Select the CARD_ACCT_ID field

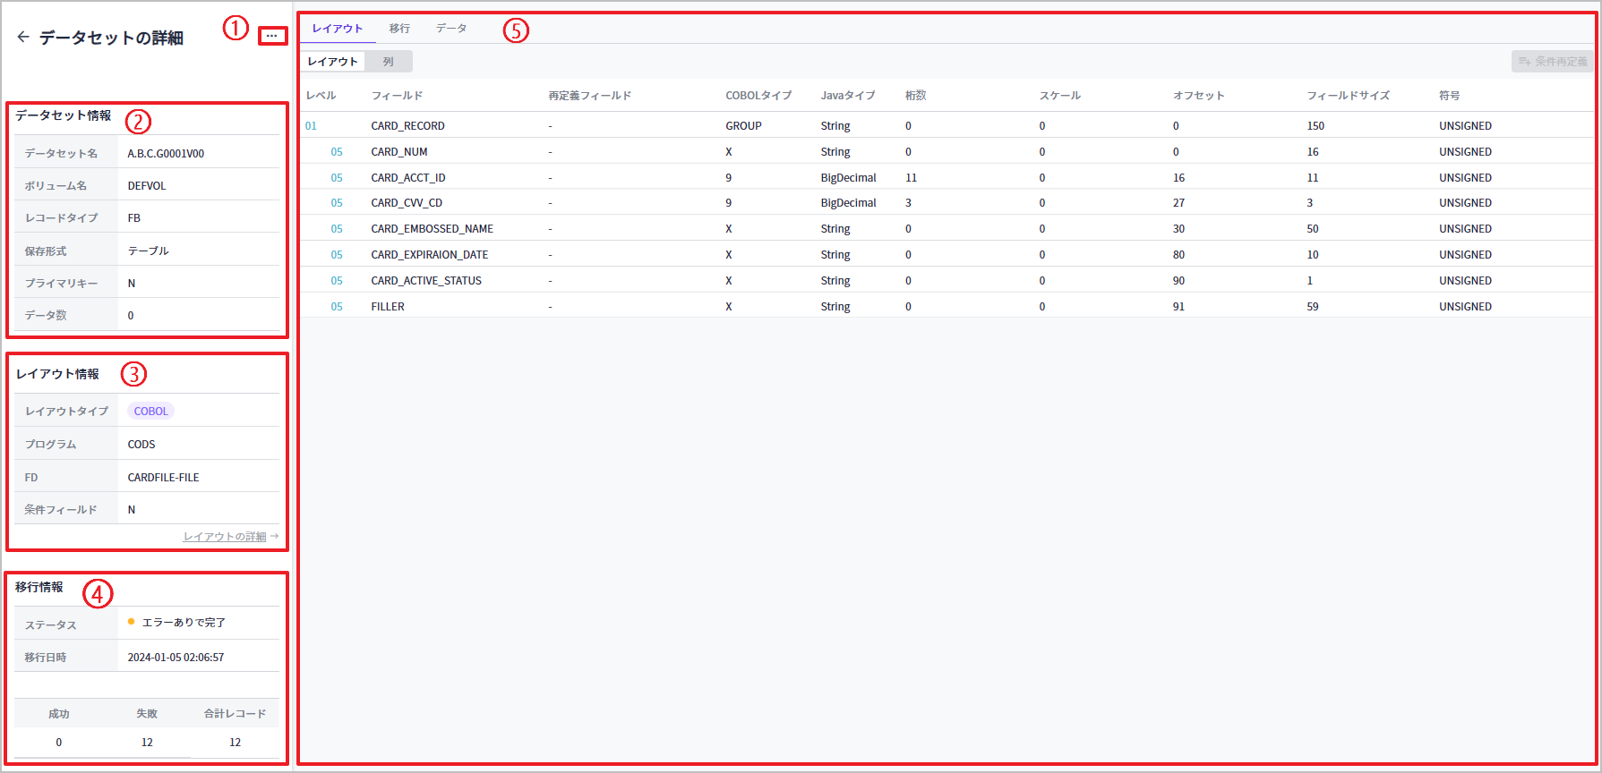408,178
